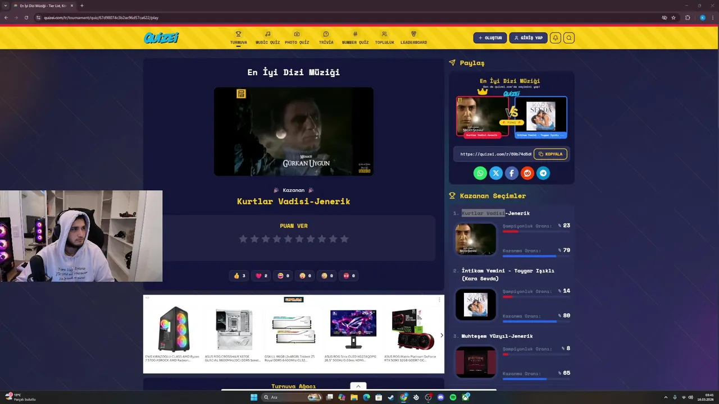Image resolution: width=719 pixels, height=404 pixels.
Task: Click the Giriş Yap button
Action: point(528,38)
